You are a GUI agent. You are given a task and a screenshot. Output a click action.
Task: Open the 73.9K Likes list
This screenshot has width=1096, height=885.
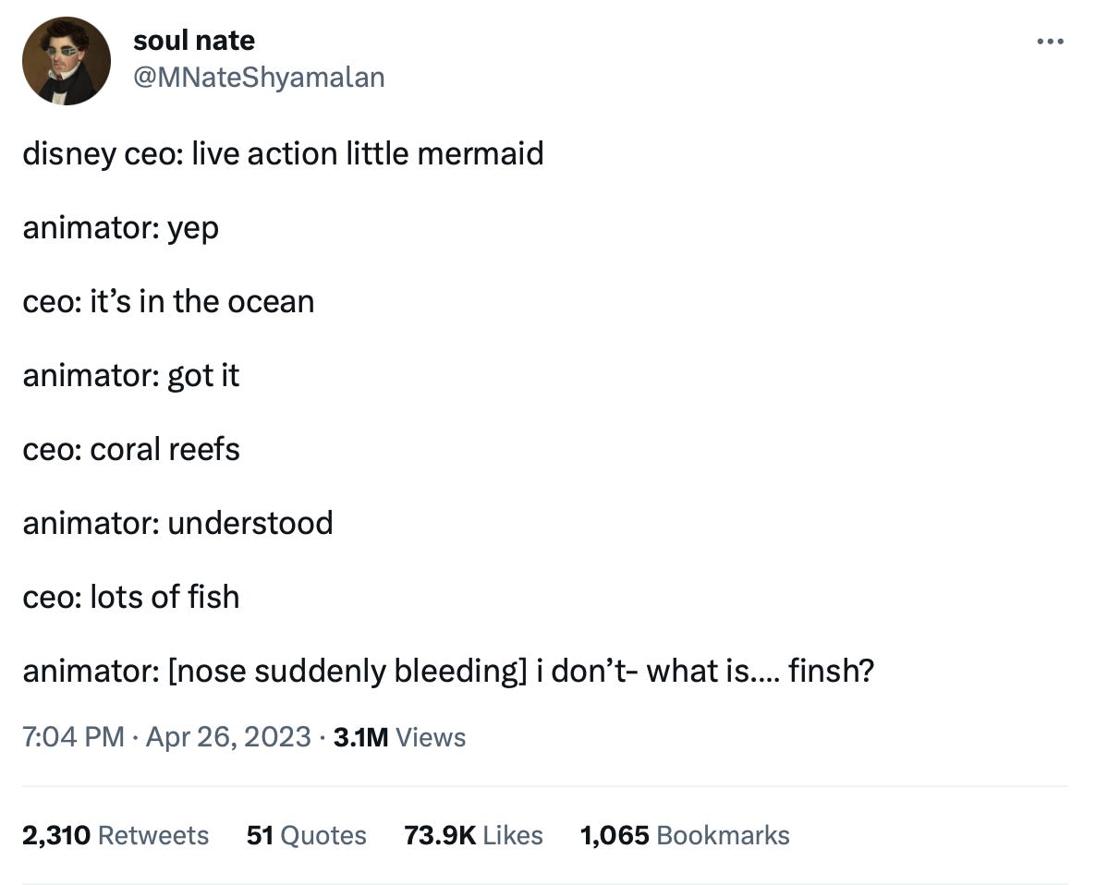pyautogui.click(x=473, y=835)
